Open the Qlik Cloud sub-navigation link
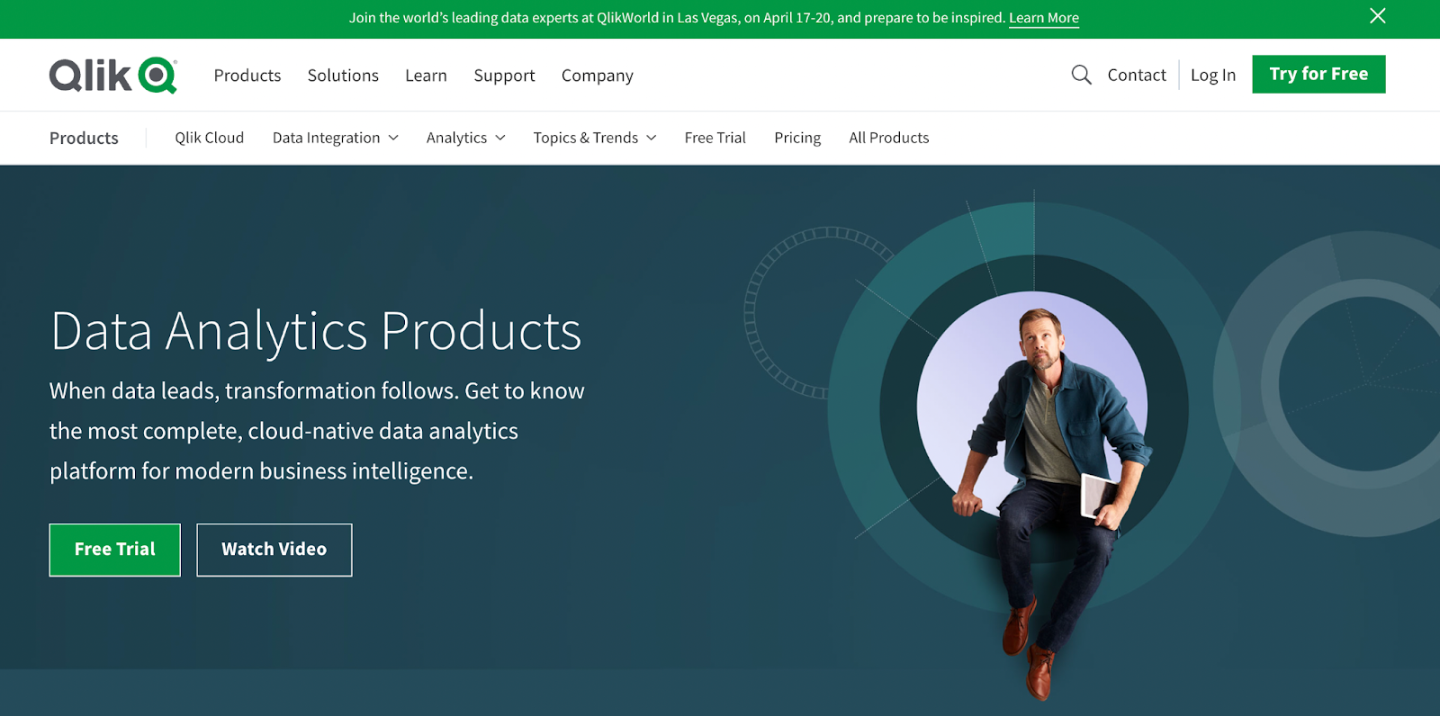 coord(210,138)
